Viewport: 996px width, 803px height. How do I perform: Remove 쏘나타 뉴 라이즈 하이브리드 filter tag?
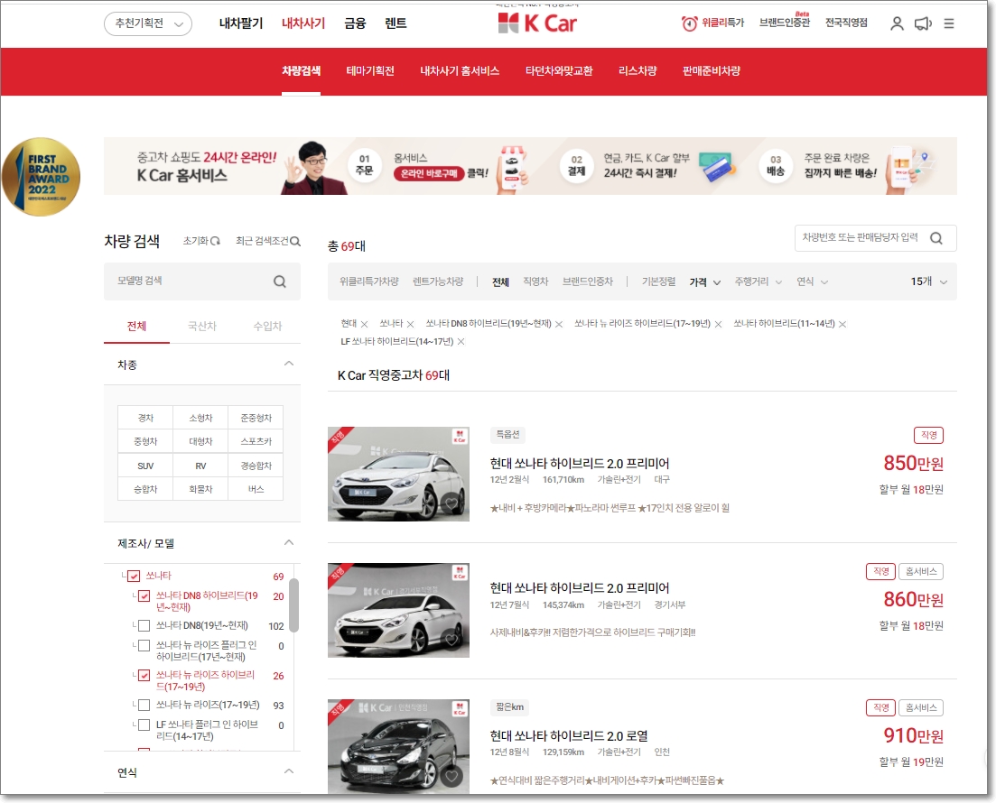click(x=718, y=324)
